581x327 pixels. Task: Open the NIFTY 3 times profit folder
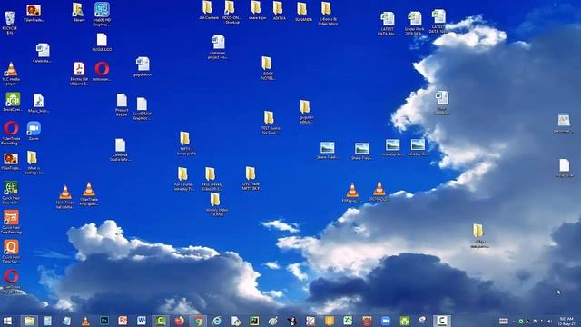pos(185,144)
